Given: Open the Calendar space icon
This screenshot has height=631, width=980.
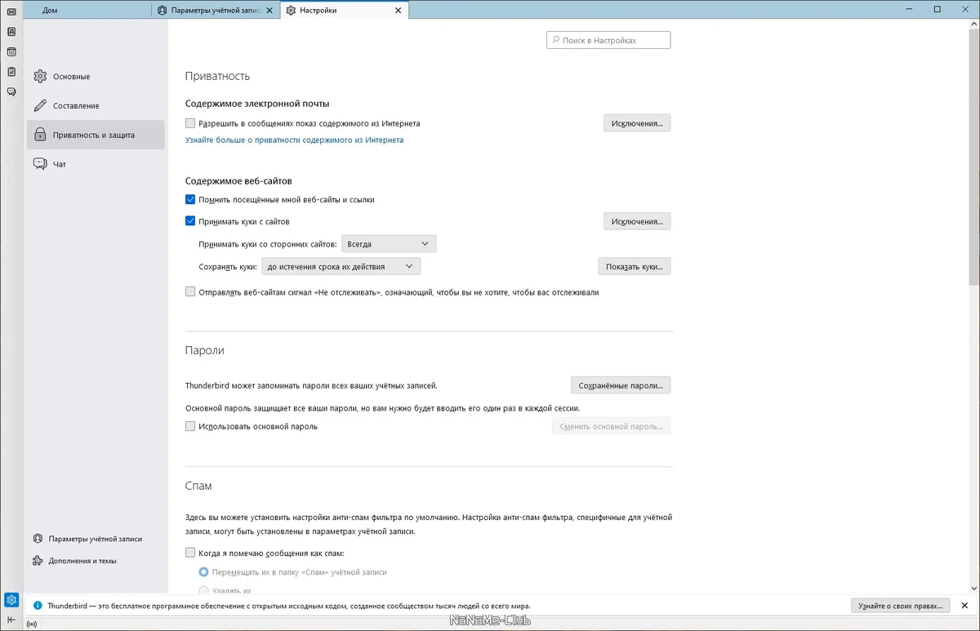Looking at the screenshot, I should tap(11, 52).
